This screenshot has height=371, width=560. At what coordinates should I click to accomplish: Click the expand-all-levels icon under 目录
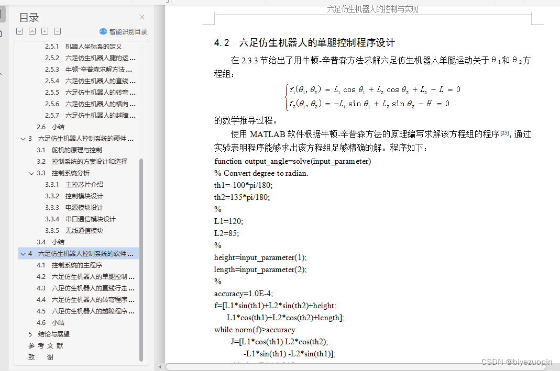point(19,31)
